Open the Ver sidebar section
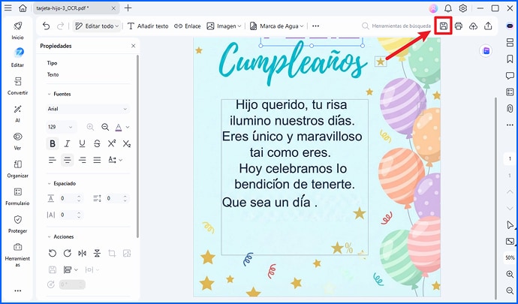This screenshot has width=518, height=304. coord(17,141)
